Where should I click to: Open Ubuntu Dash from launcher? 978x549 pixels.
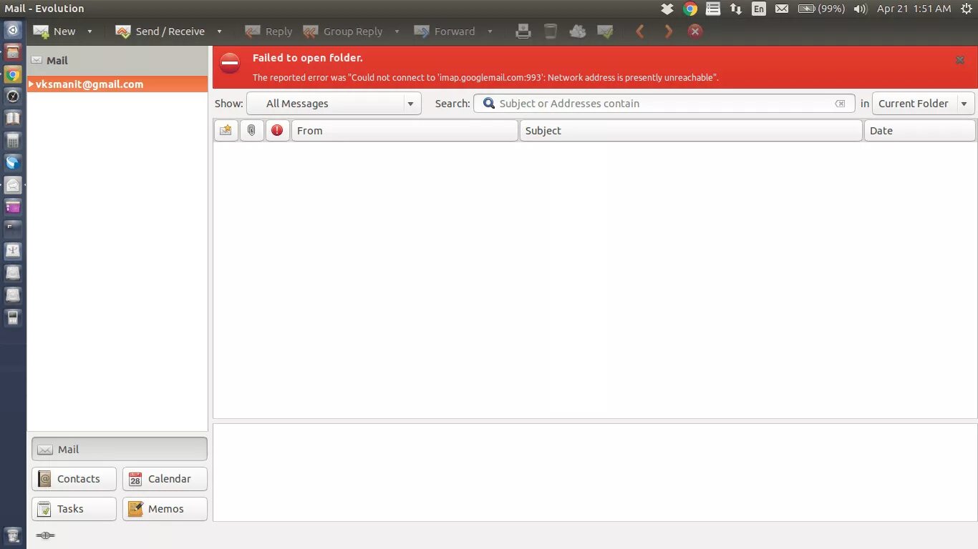pos(13,31)
